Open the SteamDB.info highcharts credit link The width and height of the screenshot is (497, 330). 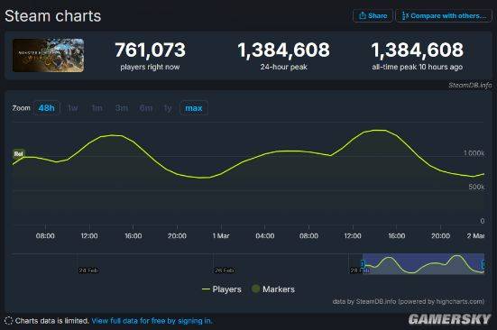(409, 301)
